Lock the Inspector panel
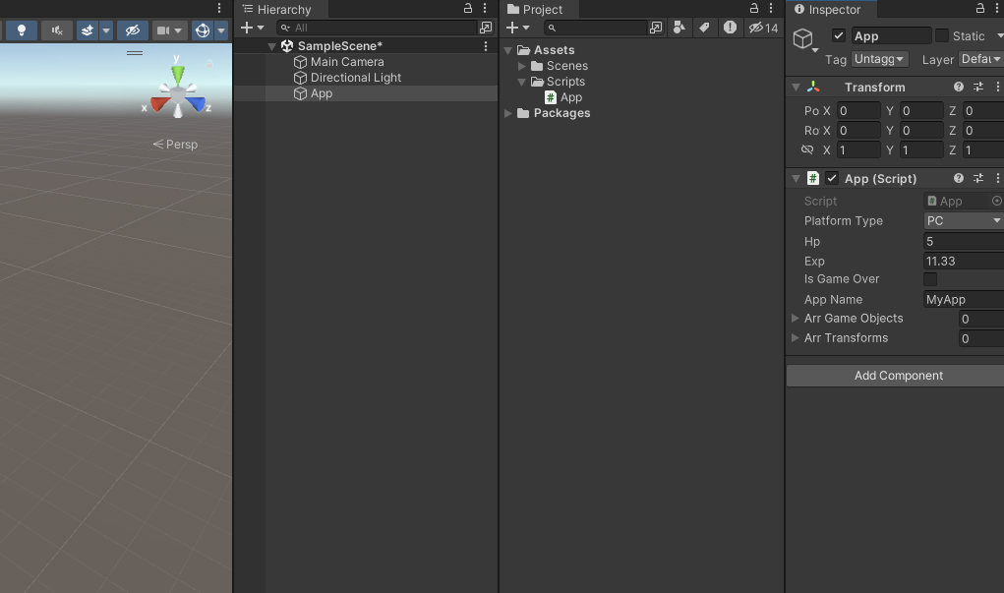 coord(980,8)
